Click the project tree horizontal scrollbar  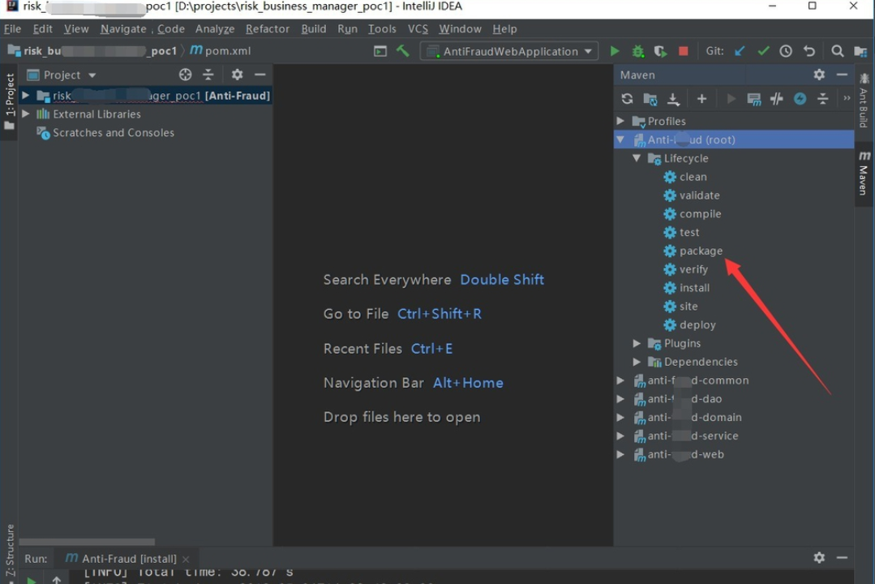pos(87,542)
